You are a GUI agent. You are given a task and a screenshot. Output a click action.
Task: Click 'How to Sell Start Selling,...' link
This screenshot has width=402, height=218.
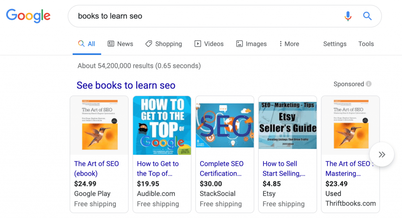click(x=284, y=169)
